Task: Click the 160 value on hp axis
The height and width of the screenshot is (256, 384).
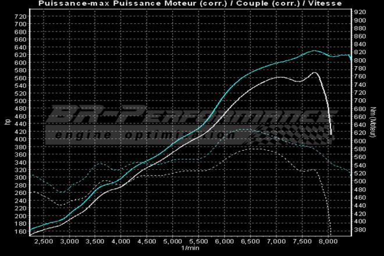Action: tap(20, 232)
